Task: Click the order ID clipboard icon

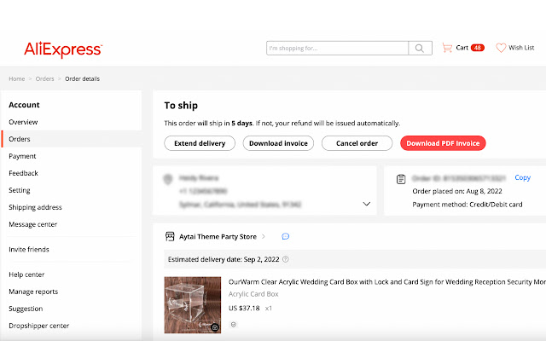Action: (401, 179)
